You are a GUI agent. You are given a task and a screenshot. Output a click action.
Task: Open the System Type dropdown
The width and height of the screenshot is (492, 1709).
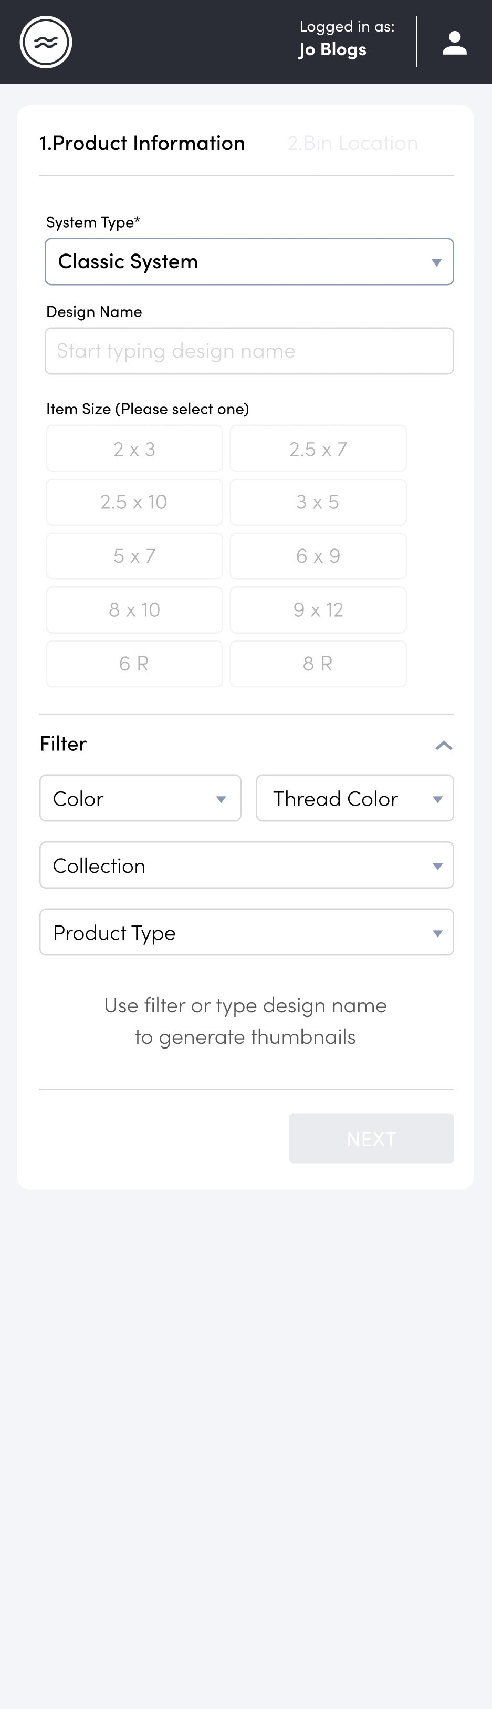tap(249, 261)
